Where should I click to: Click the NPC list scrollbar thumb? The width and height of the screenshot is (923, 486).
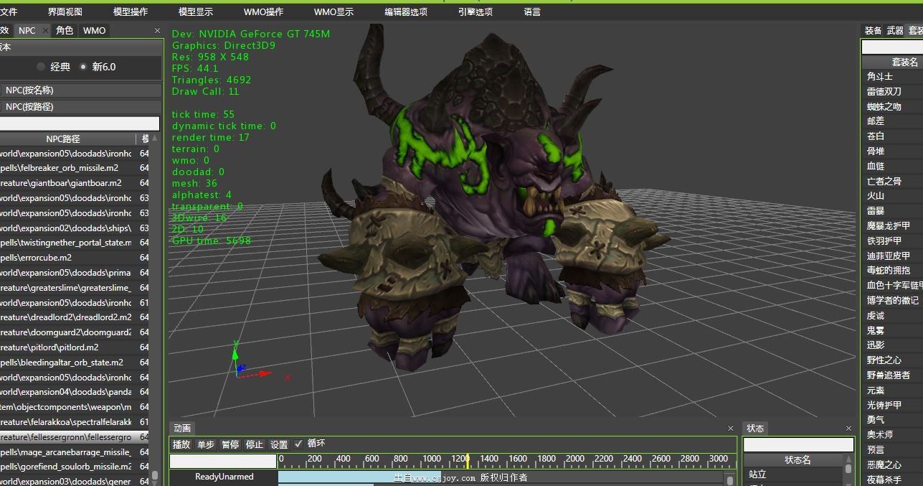(x=154, y=476)
